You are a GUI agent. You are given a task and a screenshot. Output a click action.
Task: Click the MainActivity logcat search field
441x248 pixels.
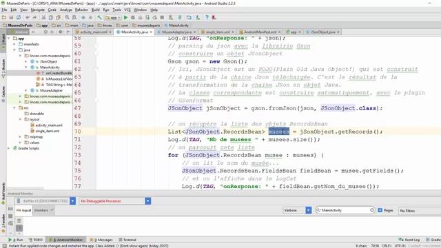[345, 210]
